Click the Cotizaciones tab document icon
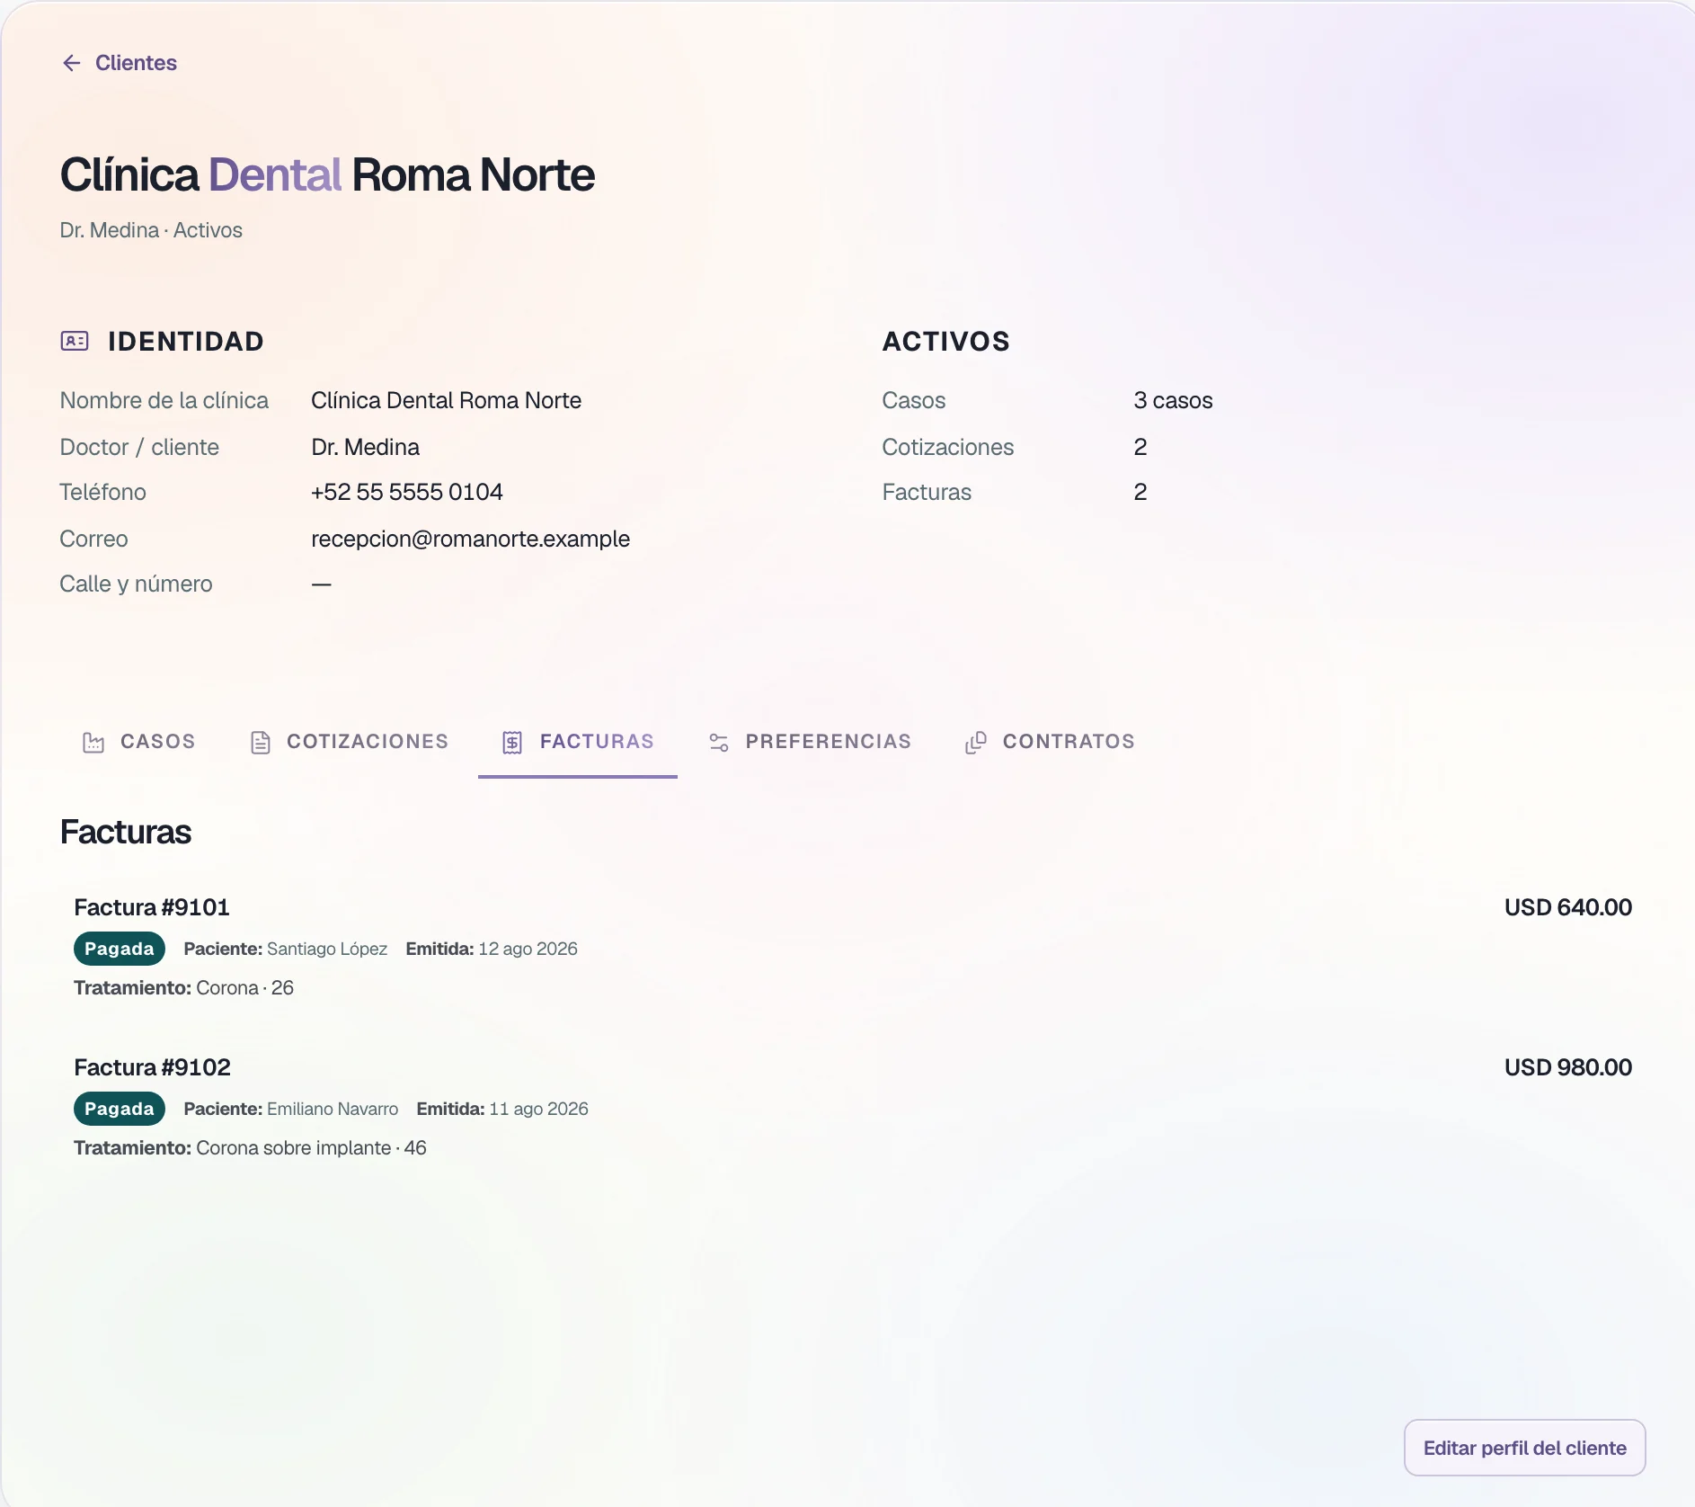Viewport: 1695px width, 1507px height. (261, 743)
